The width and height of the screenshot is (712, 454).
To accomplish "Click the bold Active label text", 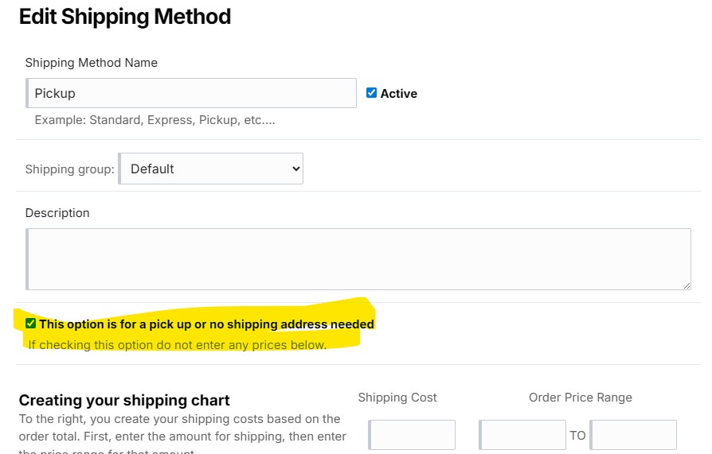I will 399,94.
